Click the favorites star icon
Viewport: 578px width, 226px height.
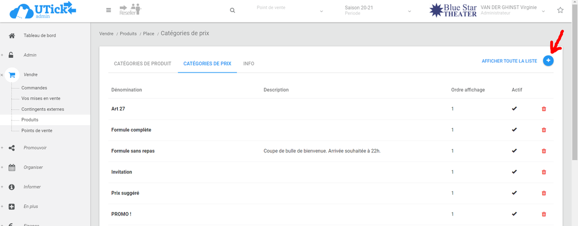pyautogui.click(x=560, y=11)
